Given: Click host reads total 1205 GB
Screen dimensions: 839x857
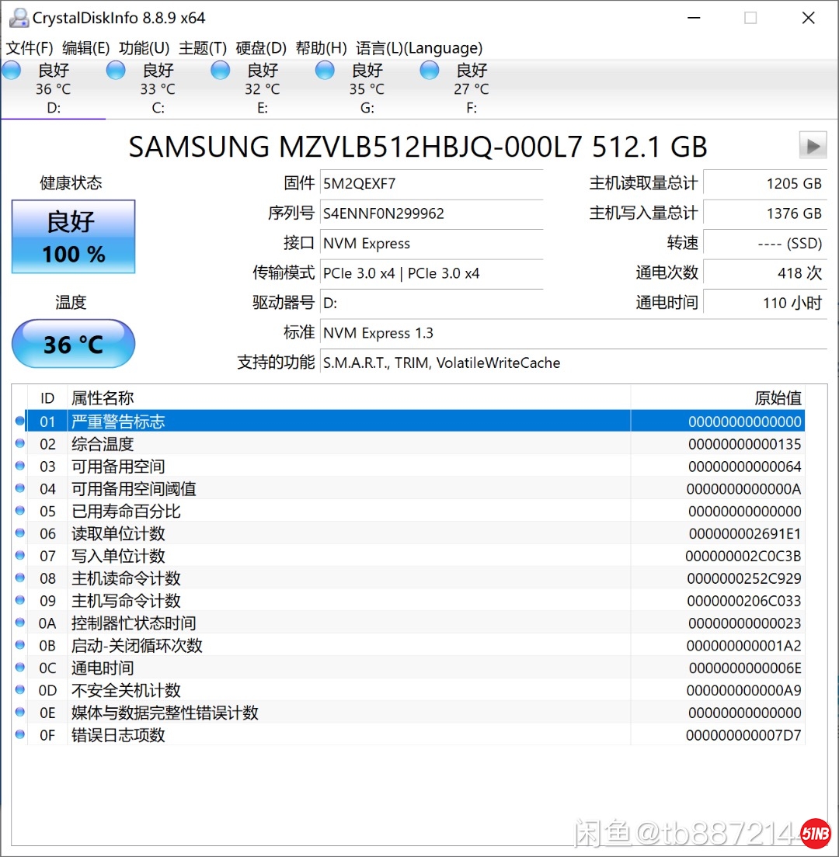Looking at the screenshot, I should [764, 184].
